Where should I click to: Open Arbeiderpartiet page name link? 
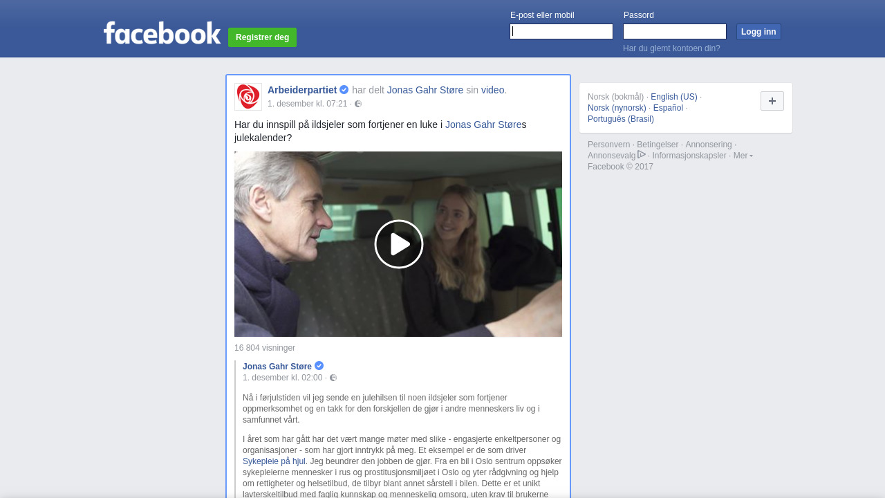(x=302, y=90)
